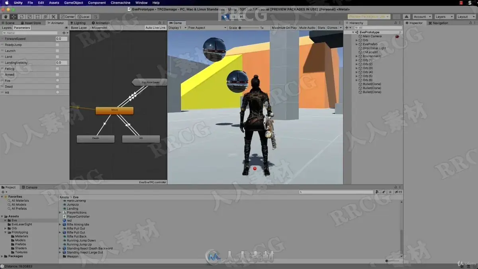Open the Animator panel three-dot options

pos(165,23)
